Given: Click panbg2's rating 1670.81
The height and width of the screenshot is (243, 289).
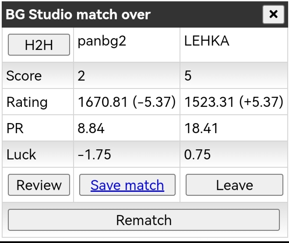Looking at the screenshot, I should tap(102, 102).
